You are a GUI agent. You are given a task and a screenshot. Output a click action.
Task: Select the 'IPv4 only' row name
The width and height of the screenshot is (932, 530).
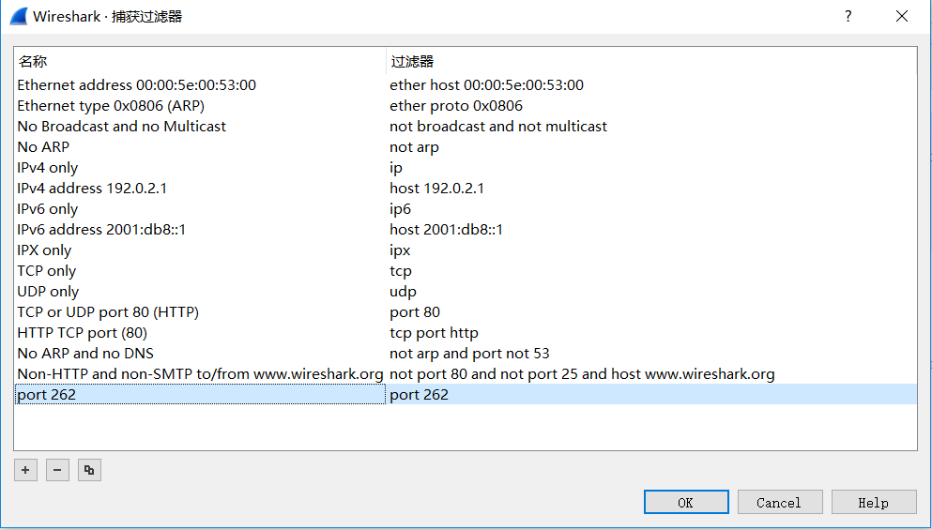click(48, 168)
